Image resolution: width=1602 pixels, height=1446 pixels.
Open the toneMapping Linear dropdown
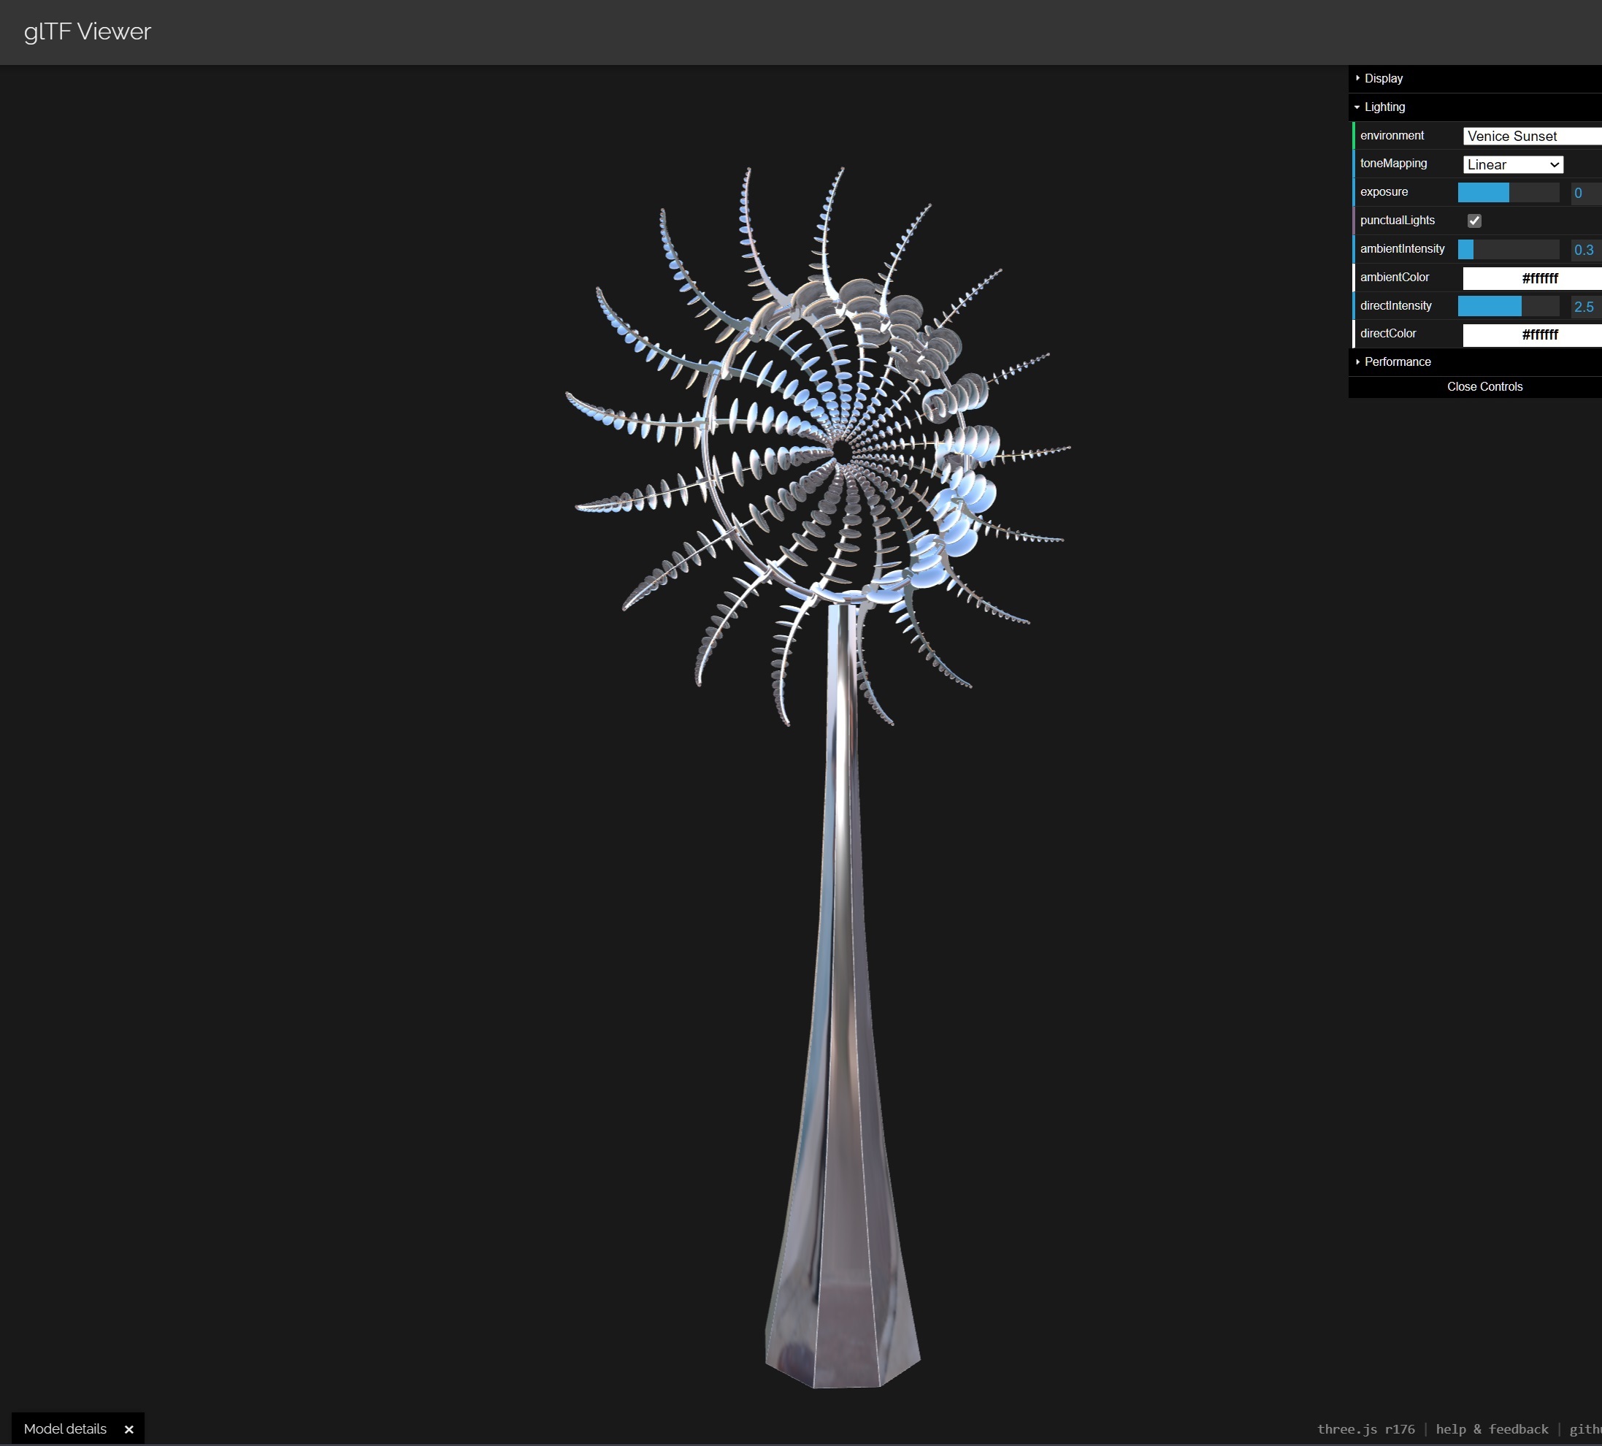1512,164
